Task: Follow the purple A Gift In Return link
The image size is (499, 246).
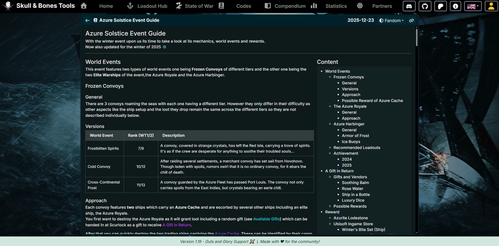Action: click(176, 225)
